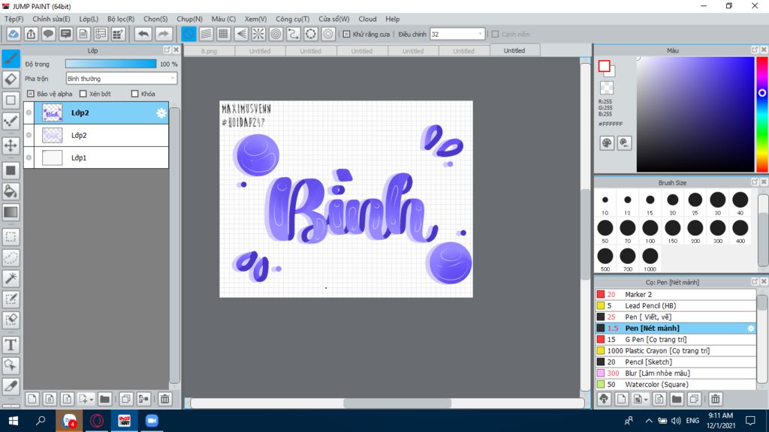Pick the Select Eraser tool

point(11,319)
